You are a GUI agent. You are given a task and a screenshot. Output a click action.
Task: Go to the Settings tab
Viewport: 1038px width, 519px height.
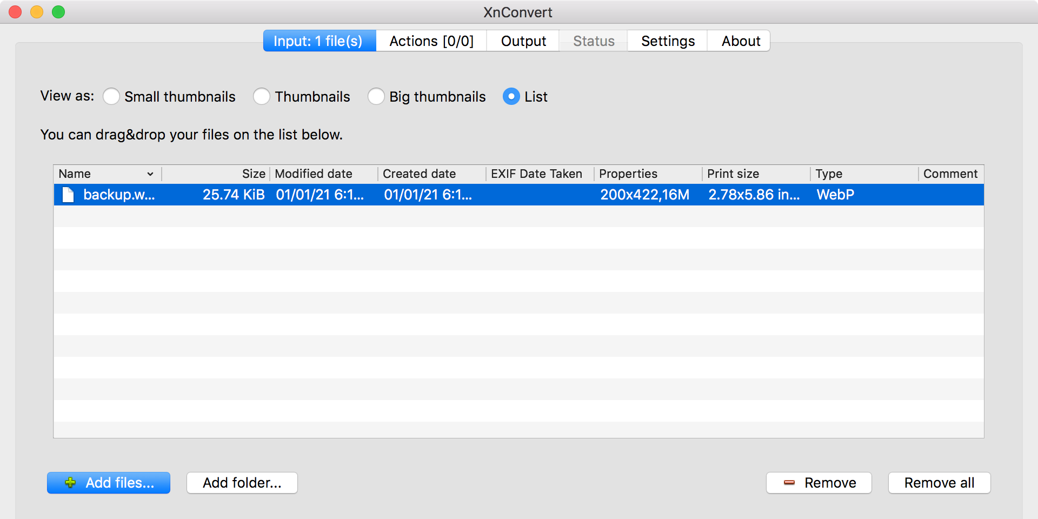tap(667, 41)
